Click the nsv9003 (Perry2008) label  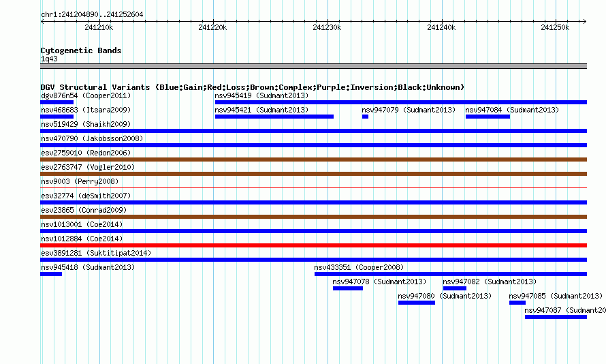coord(80,181)
